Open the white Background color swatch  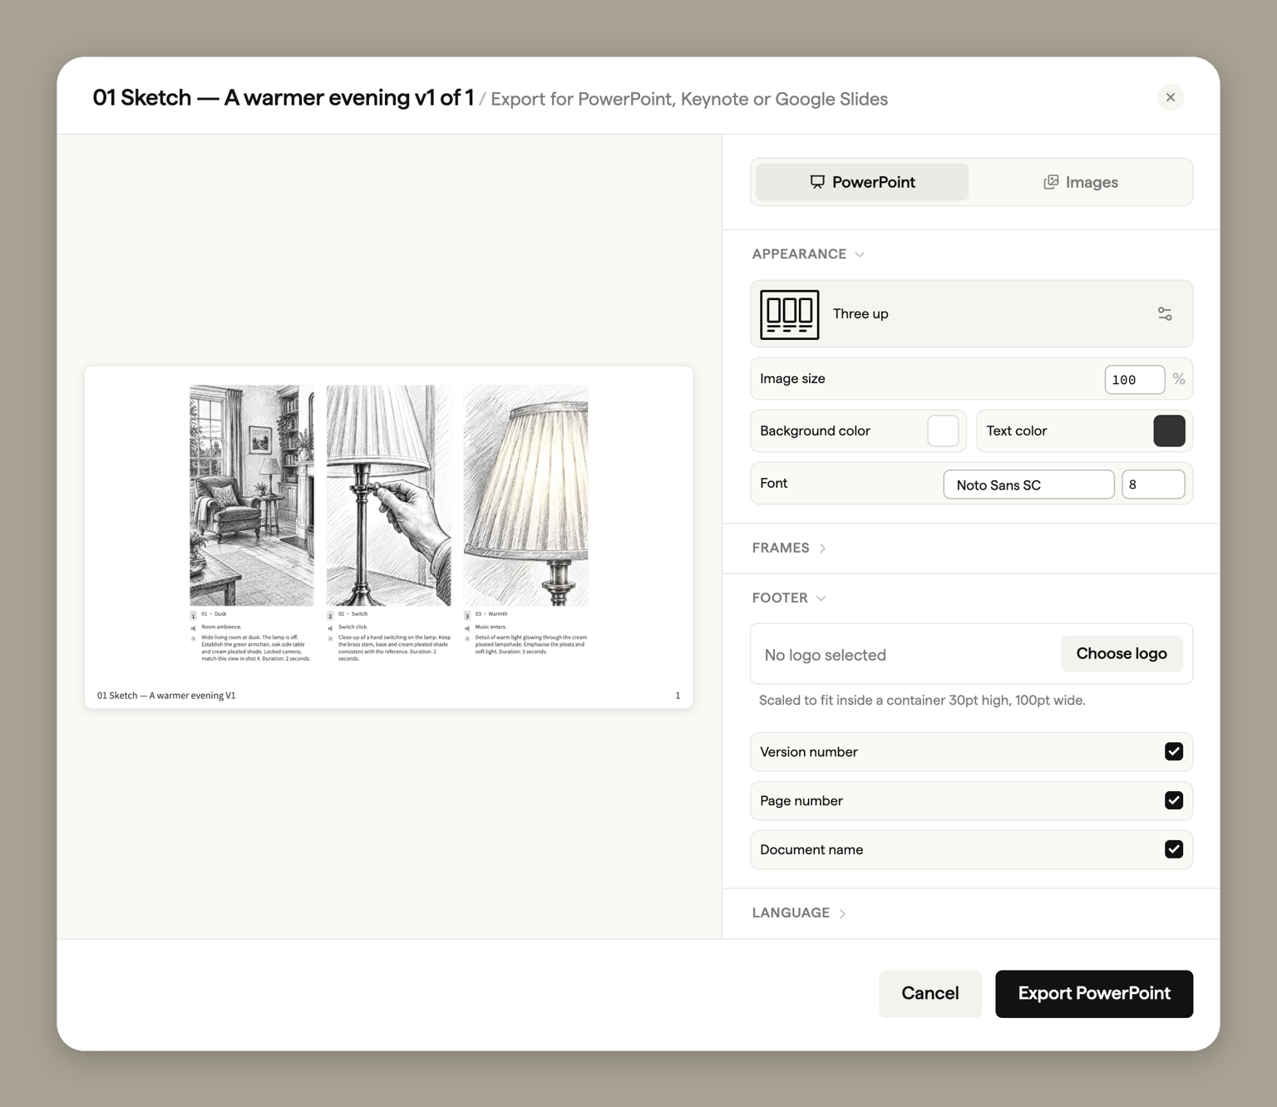point(943,431)
